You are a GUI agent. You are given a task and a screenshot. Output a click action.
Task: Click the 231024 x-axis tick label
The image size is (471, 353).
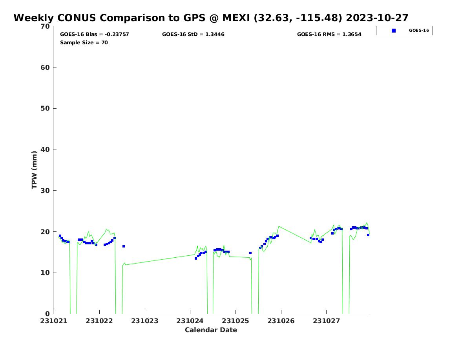[x=190, y=321]
